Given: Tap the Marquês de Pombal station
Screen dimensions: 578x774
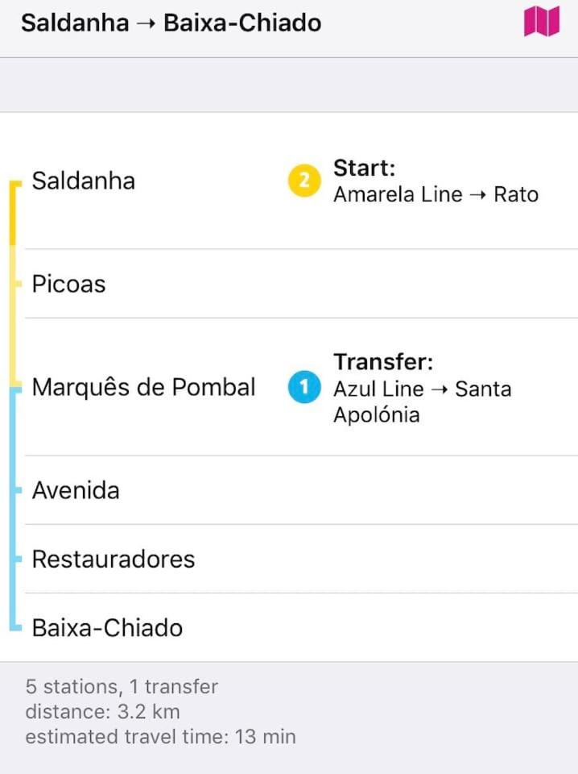Looking at the screenshot, I should (143, 387).
